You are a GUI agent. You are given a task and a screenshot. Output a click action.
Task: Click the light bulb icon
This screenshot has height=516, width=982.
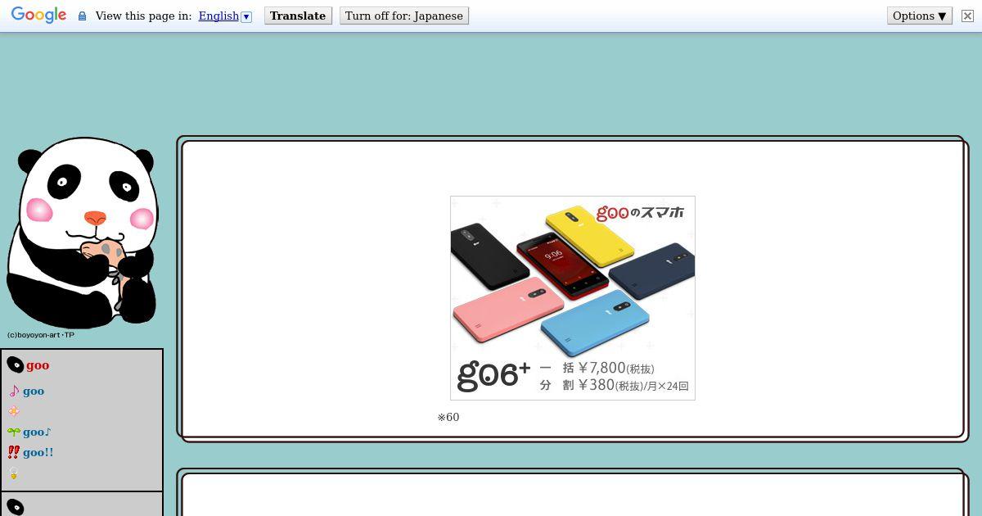pyautogui.click(x=14, y=473)
